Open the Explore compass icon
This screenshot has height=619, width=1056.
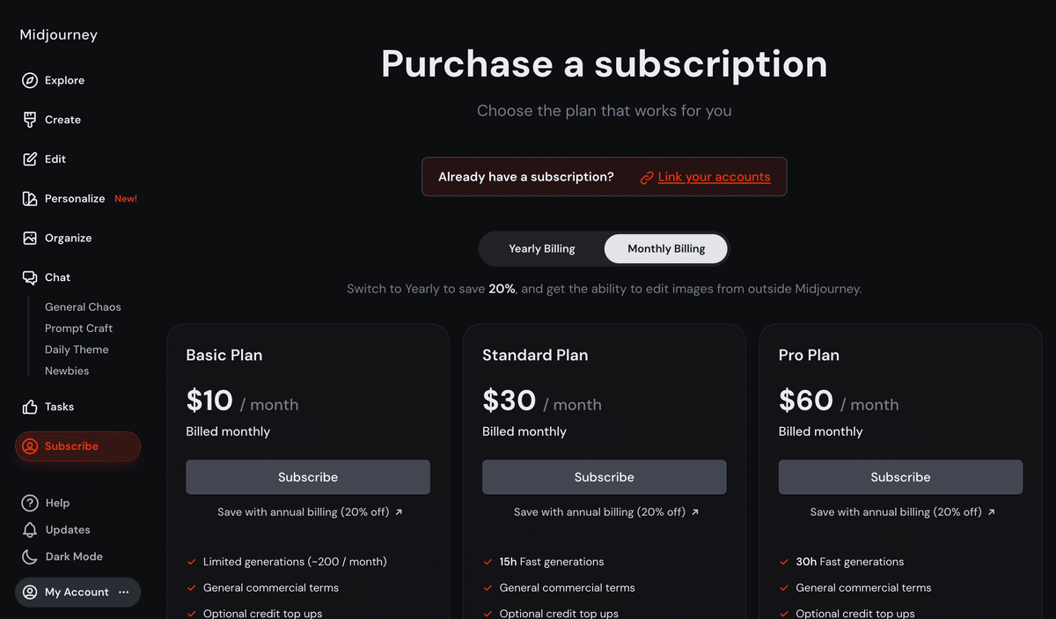click(x=30, y=80)
